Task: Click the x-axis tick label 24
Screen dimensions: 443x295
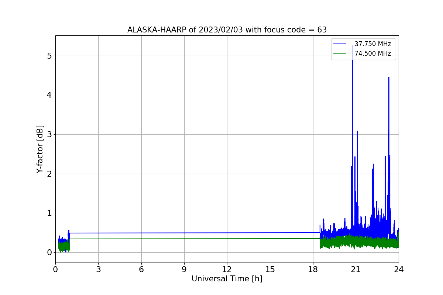Action: click(399, 269)
